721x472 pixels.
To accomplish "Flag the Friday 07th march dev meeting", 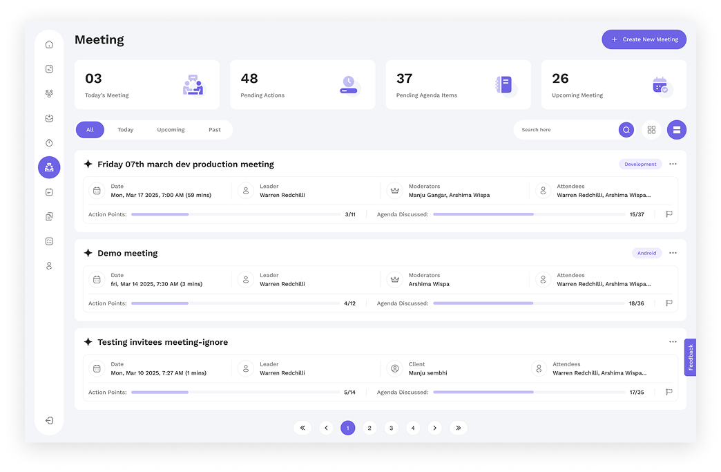I will pos(669,214).
